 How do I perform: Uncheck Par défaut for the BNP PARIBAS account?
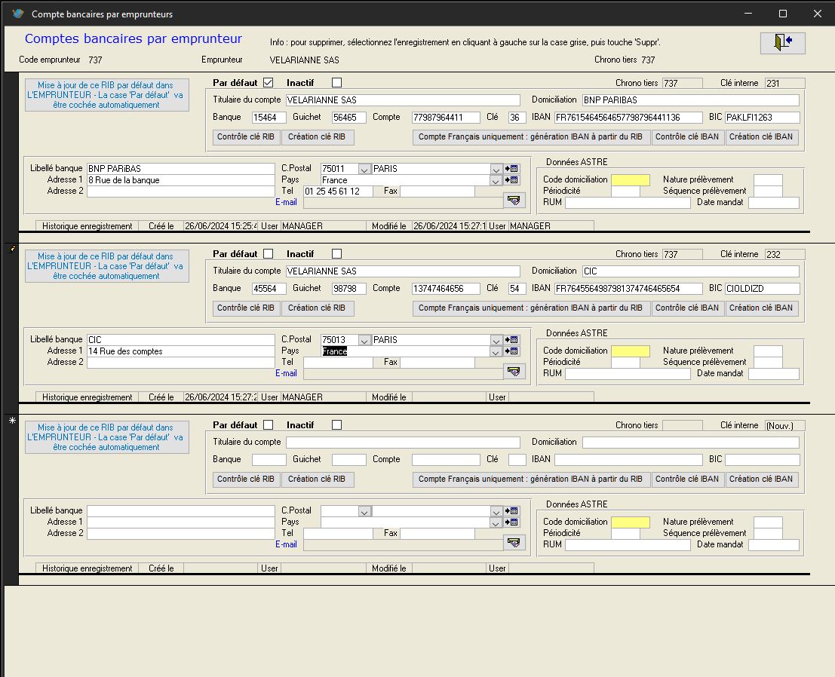[269, 82]
